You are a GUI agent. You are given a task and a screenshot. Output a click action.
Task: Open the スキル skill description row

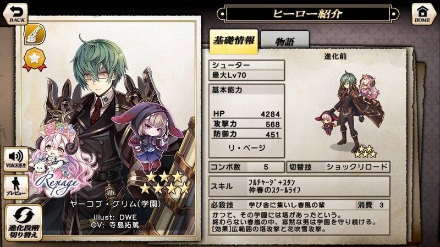click(299, 186)
